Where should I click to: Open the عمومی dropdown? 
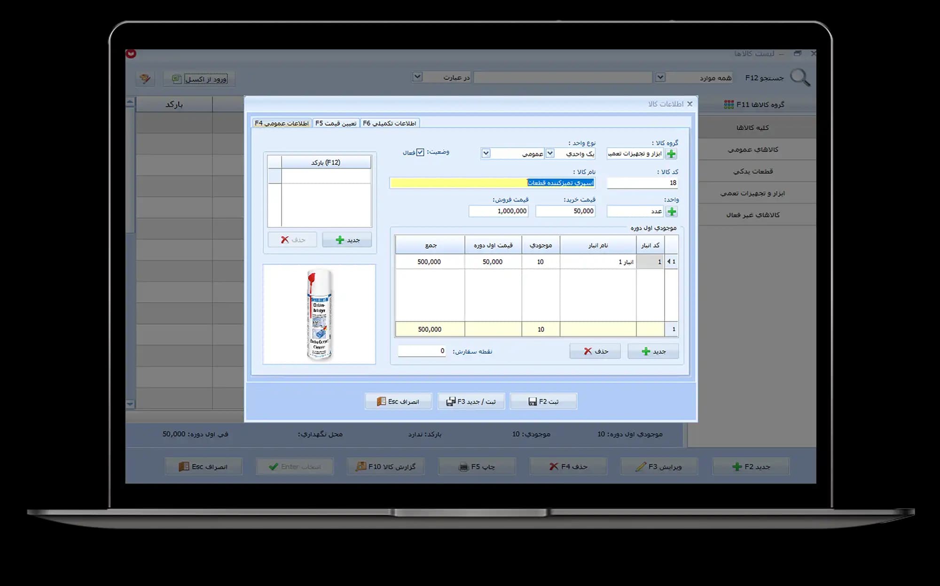(x=486, y=153)
